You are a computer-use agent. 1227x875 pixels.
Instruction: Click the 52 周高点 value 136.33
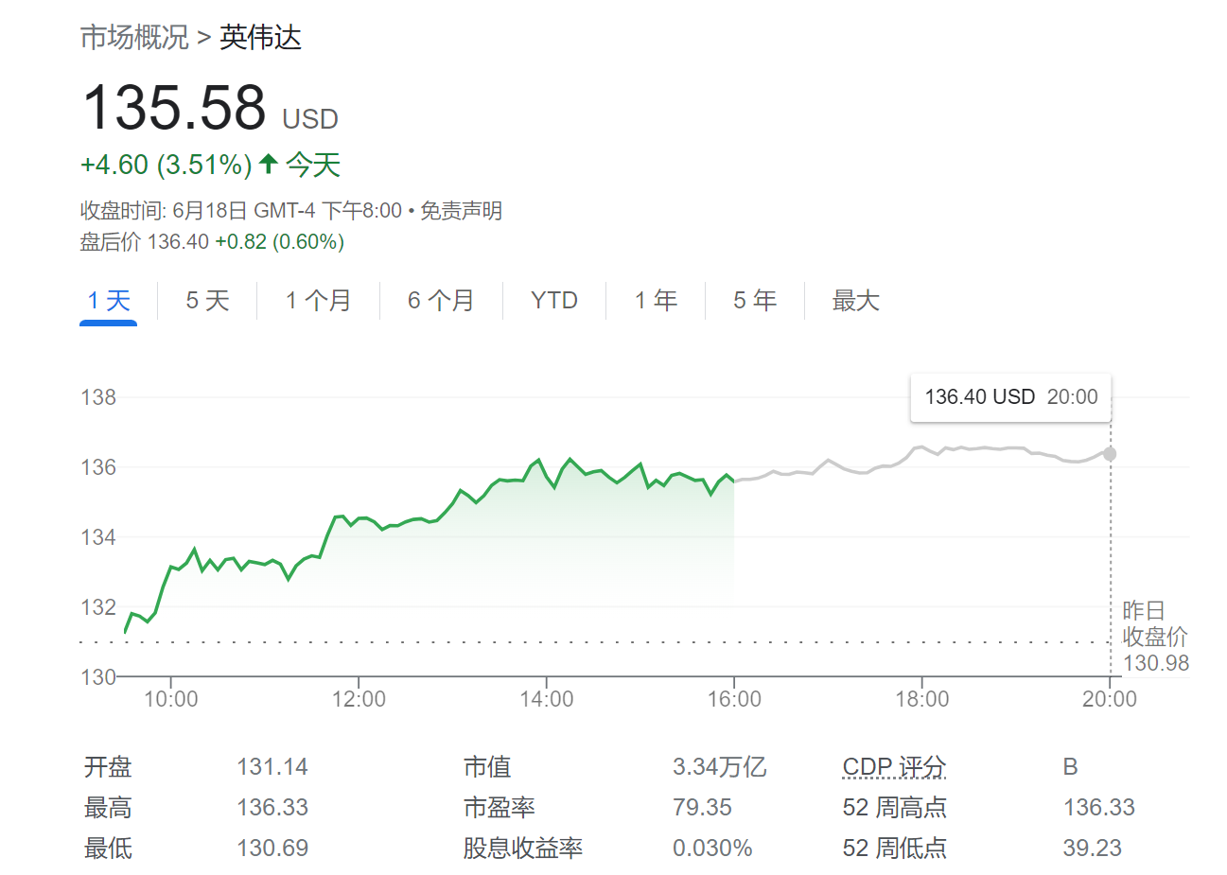(1098, 807)
